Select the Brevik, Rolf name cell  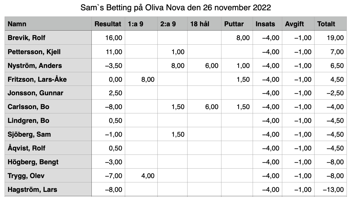click(48, 38)
